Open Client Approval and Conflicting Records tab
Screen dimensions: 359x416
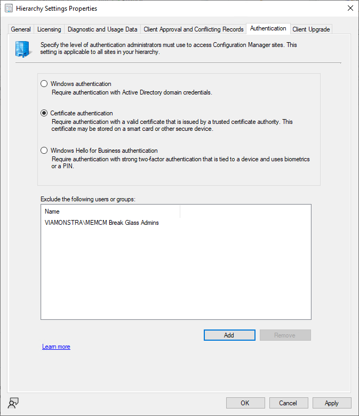click(194, 29)
